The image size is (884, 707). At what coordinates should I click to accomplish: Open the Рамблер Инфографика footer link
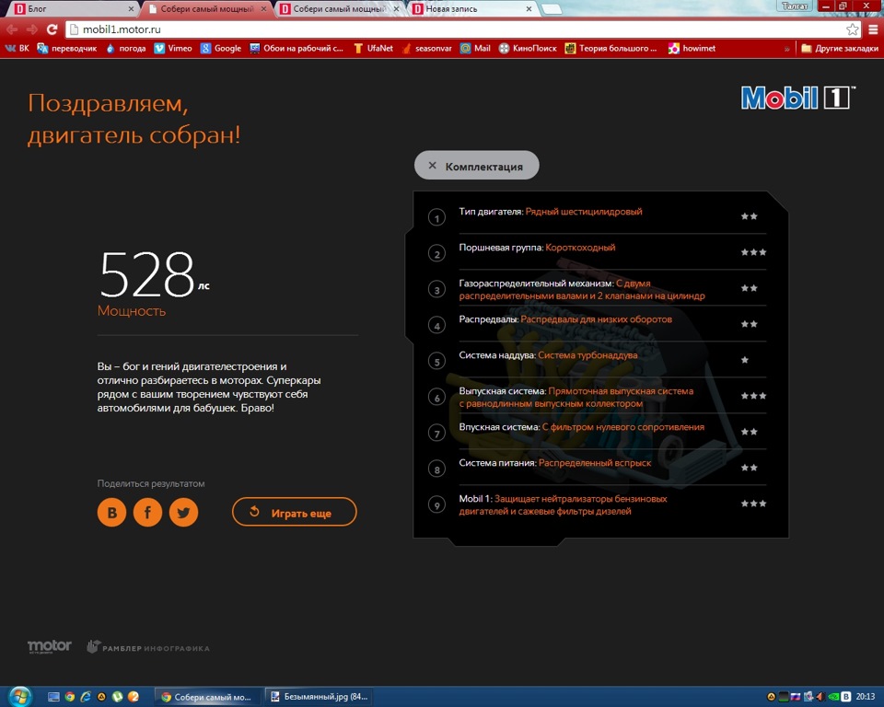pyautogui.click(x=148, y=647)
